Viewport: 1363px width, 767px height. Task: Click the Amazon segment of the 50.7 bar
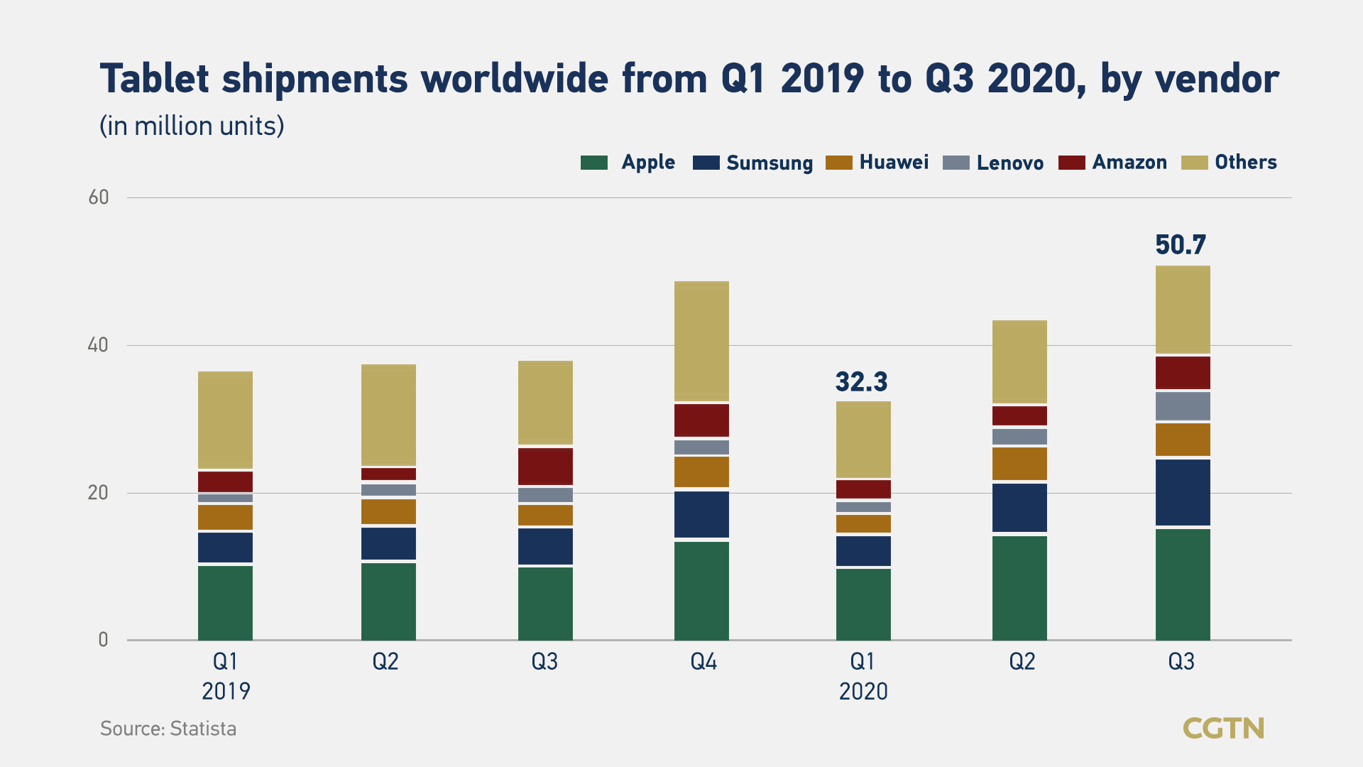[1183, 372]
